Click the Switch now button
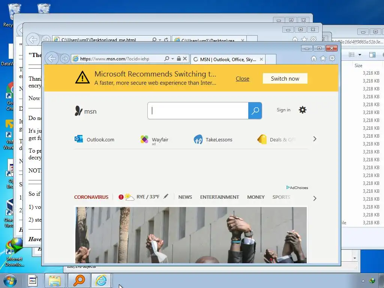Viewport: 384px width, 288px height. click(285, 79)
